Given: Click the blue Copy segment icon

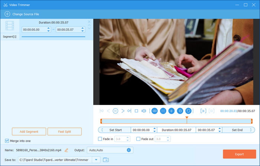Looking at the screenshot, I should click(180, 111).
